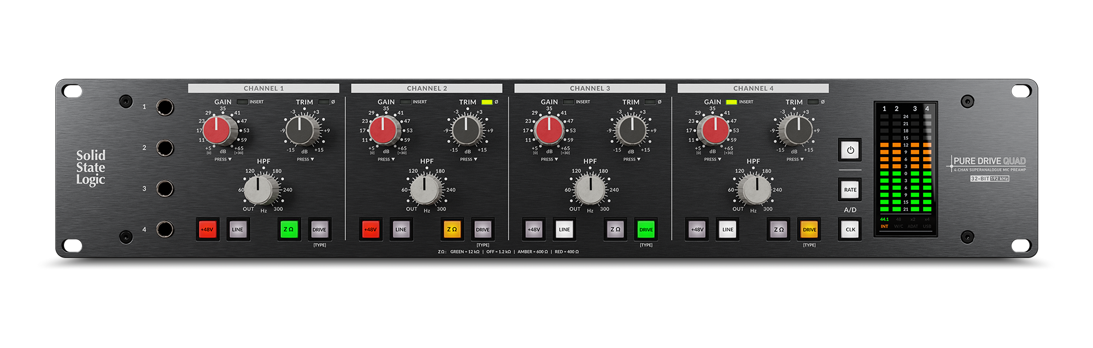
Task: Toggle Channel 1 +48V phantom power
Action: tap(207, 230)
